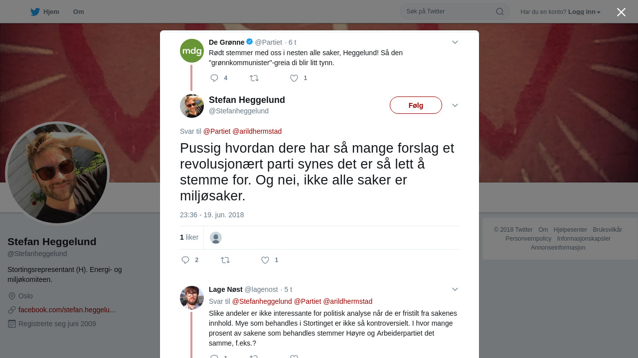
Task: Expand options chevron on Lage Nøst tweet
Action: (x=455, y=289)
